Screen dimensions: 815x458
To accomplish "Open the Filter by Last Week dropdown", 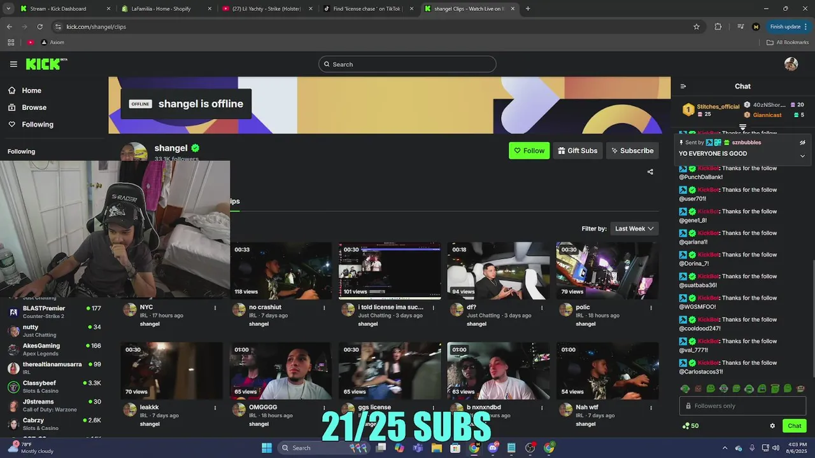I will (634, 228).
